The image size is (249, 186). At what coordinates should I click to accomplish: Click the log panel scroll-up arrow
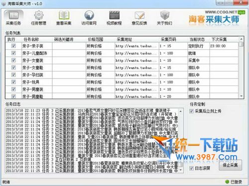[181, 111]
